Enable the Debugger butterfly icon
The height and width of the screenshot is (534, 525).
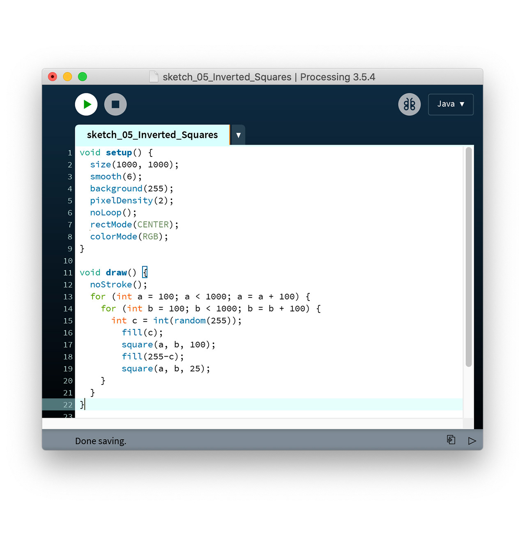pos(409,104)
